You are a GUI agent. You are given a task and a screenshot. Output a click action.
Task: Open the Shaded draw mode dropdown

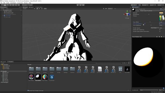(28, 9)
